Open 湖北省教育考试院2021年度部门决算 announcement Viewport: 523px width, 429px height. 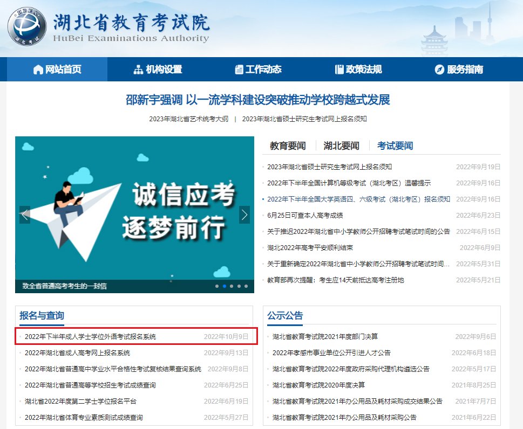pos(325,337)
